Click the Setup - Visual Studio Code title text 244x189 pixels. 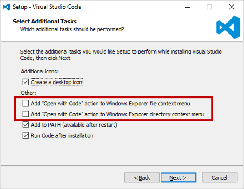click(x=47, y=7)
